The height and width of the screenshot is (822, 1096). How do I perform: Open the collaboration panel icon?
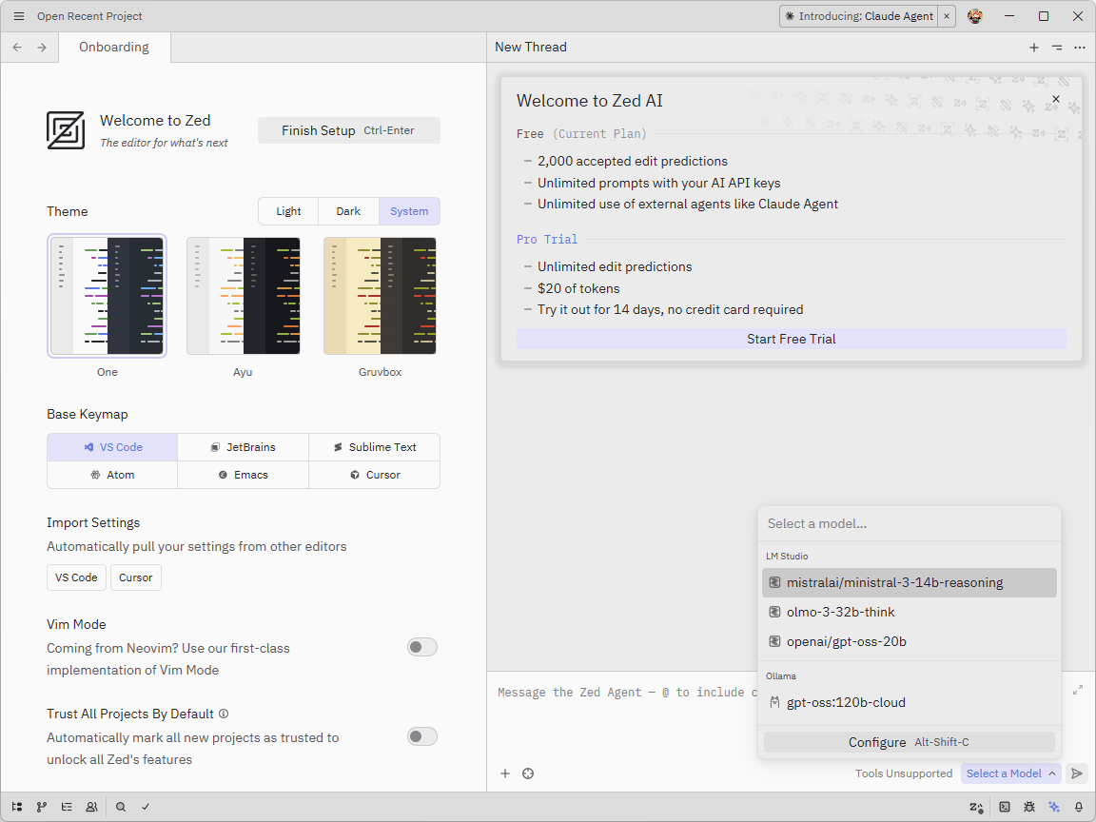[91, 807]
